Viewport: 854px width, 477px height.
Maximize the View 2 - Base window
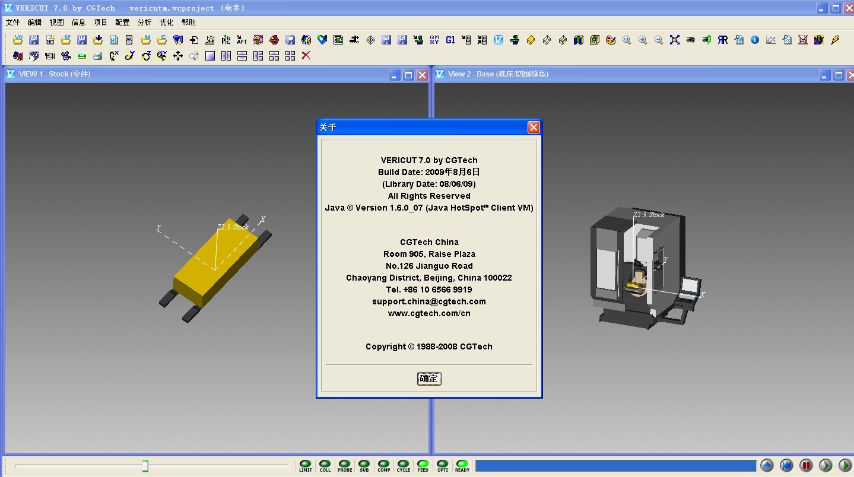pos(839,75)
